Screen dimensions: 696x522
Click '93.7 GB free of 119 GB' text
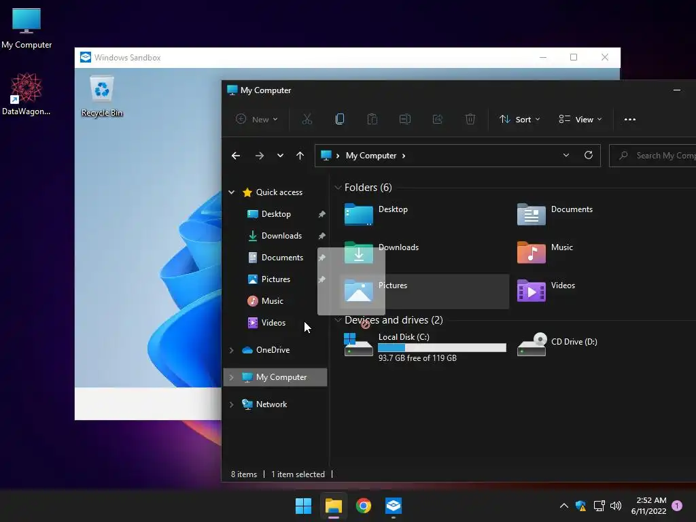tap(417, 358)
